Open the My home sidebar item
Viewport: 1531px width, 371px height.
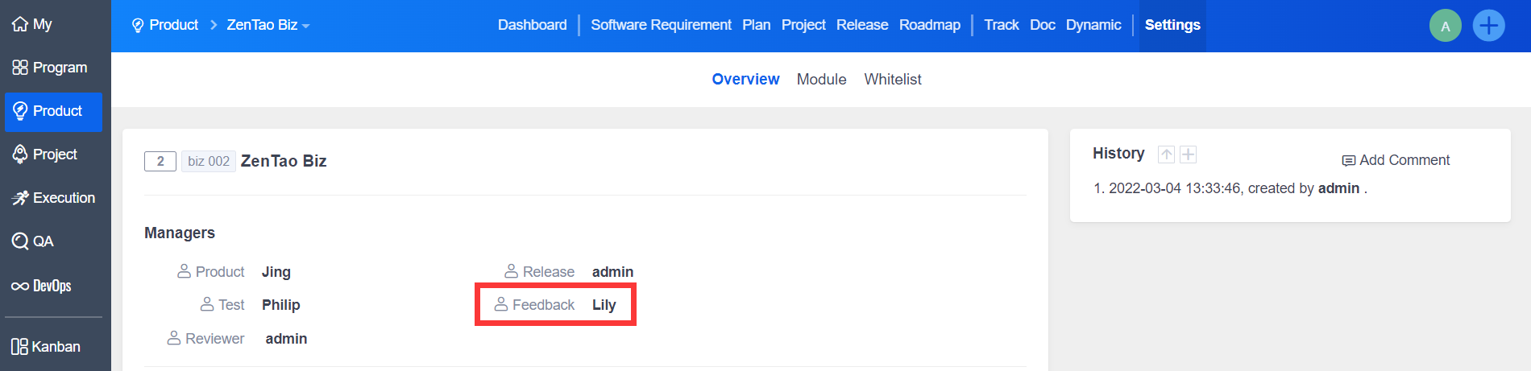pyautogui.click(x=33, y=24)
